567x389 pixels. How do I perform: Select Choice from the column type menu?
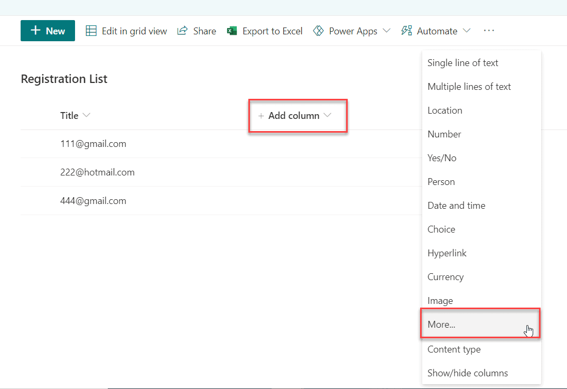click(441, 229)
